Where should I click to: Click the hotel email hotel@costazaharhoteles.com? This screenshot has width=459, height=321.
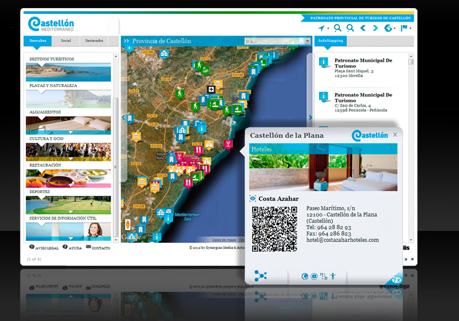342,240
